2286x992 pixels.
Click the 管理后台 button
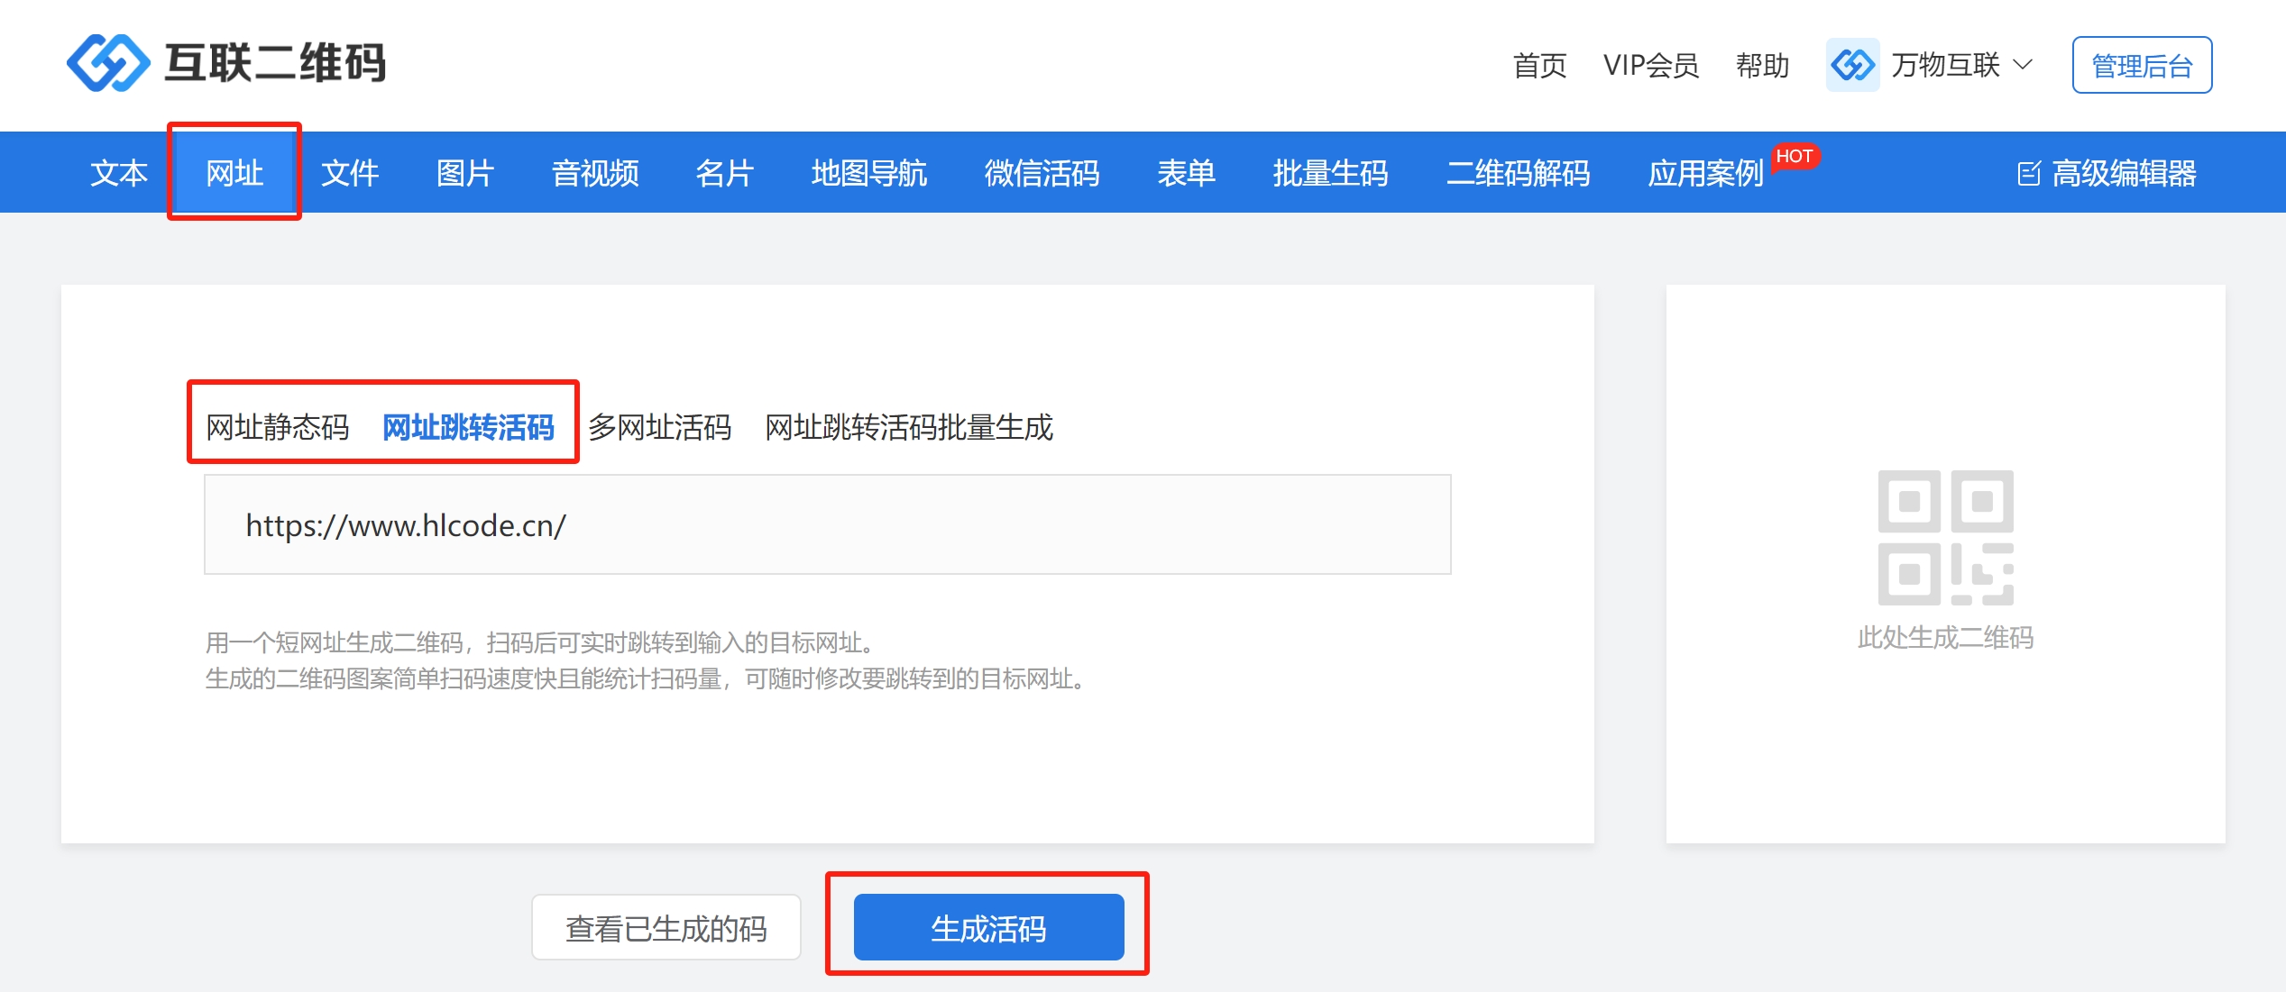[2142, 65]
